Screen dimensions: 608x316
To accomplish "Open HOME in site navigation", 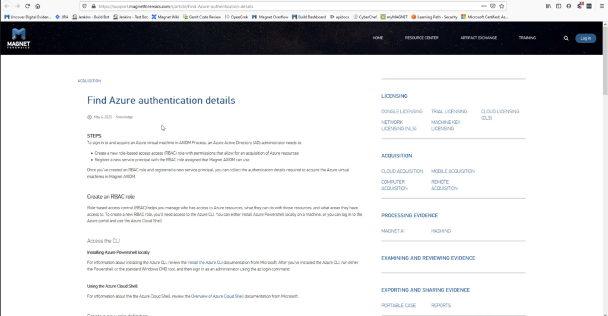I will pyautogui.click(x=378, y=38).
